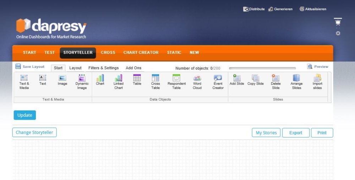This screenshot has width=355, height=180.
Task: Select the STORYTELLER navigation tab
Action: pos(78,53)
